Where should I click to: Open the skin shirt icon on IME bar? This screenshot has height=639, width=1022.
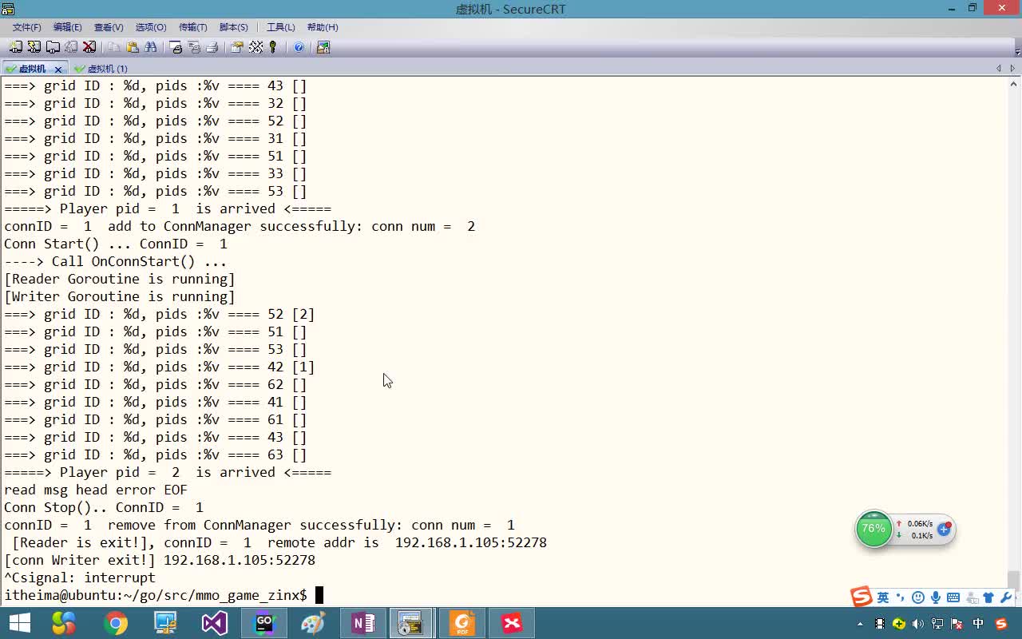click(x=988, y=597)
